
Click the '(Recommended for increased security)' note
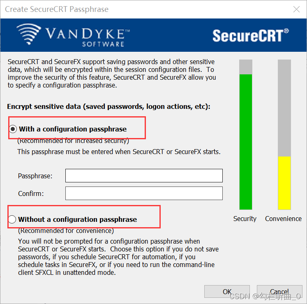(73, 141)
